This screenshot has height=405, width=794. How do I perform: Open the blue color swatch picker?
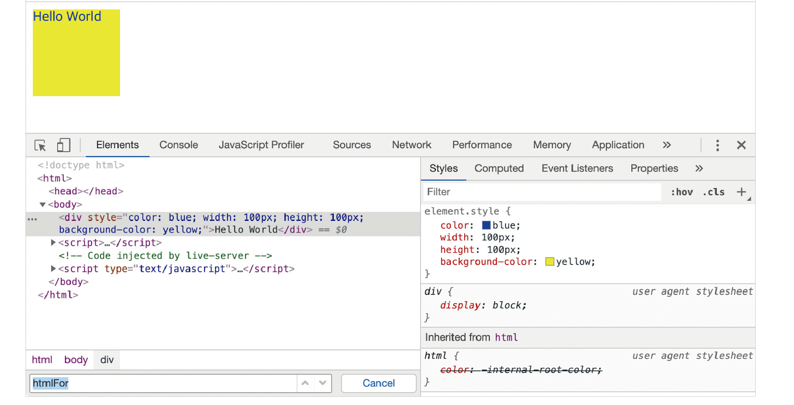486,226
